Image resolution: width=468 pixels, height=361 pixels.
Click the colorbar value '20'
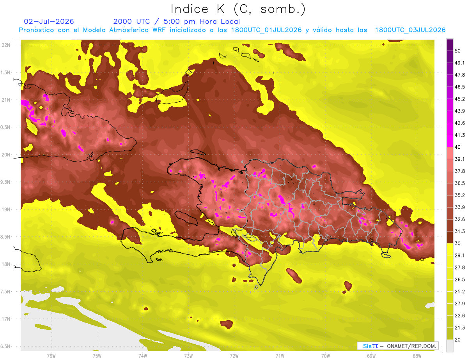(458, 340)
